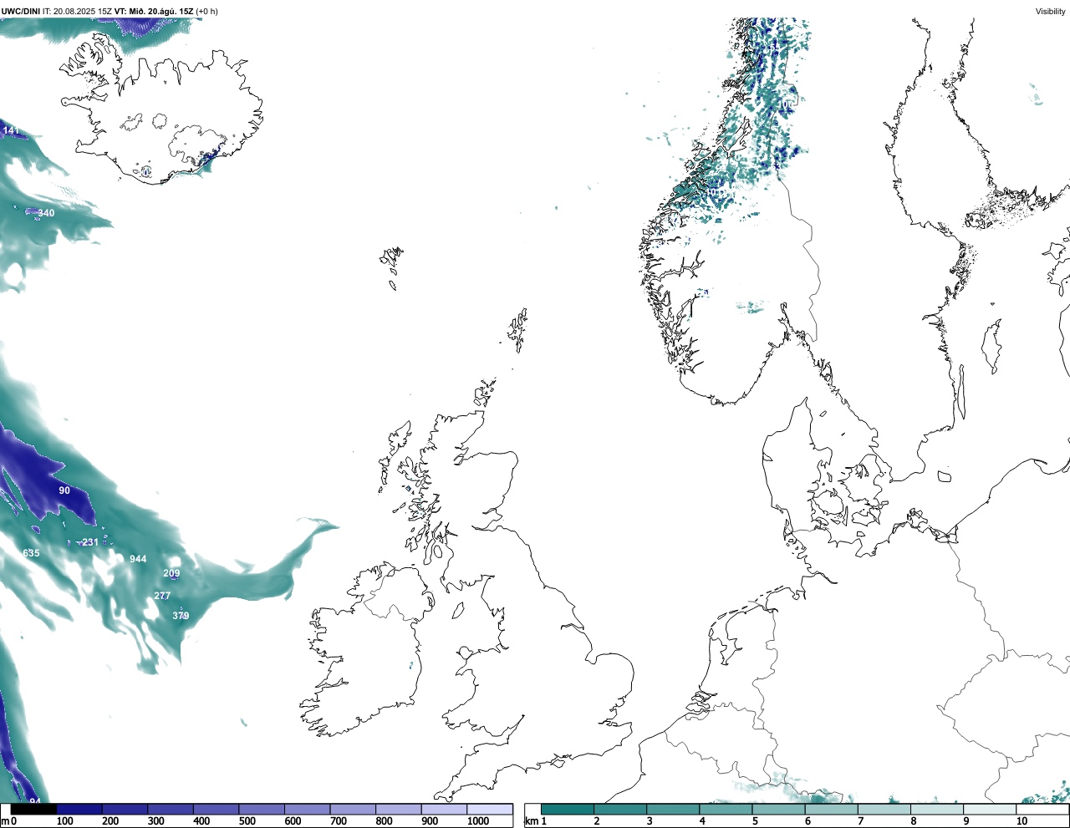Click the '944' visibility value
The width and height of the screenshot is (1070, 828).
click(x=138, y=559)
